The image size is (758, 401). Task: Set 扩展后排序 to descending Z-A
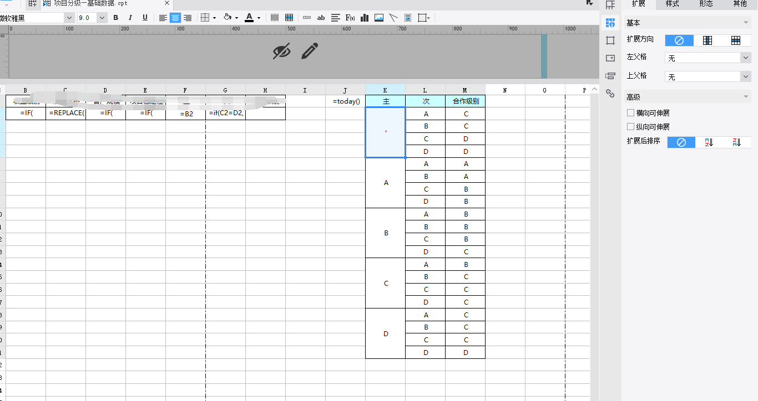click(736, 142)
